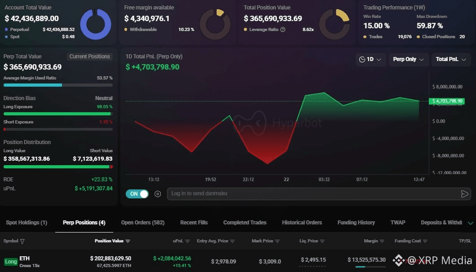476x272 pixels.
Task: Click the clock icon in 1D selector
Action: click(x=362, y=60)
